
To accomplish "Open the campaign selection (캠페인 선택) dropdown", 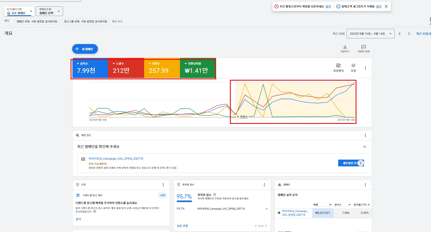I will pos(49,11).
